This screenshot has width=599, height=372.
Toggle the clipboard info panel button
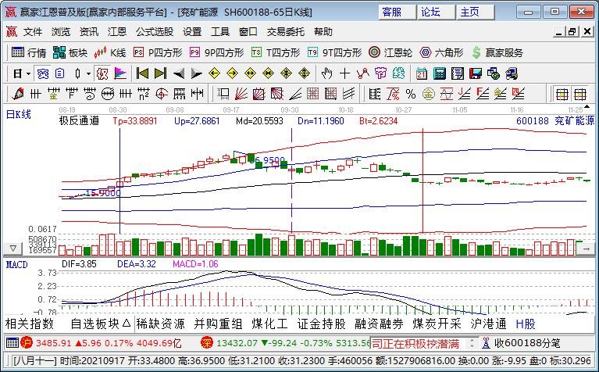(59, 73)
